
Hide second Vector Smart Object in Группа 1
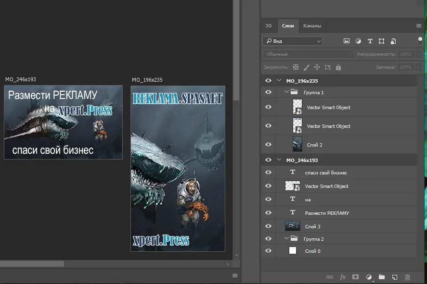point(268,125)
